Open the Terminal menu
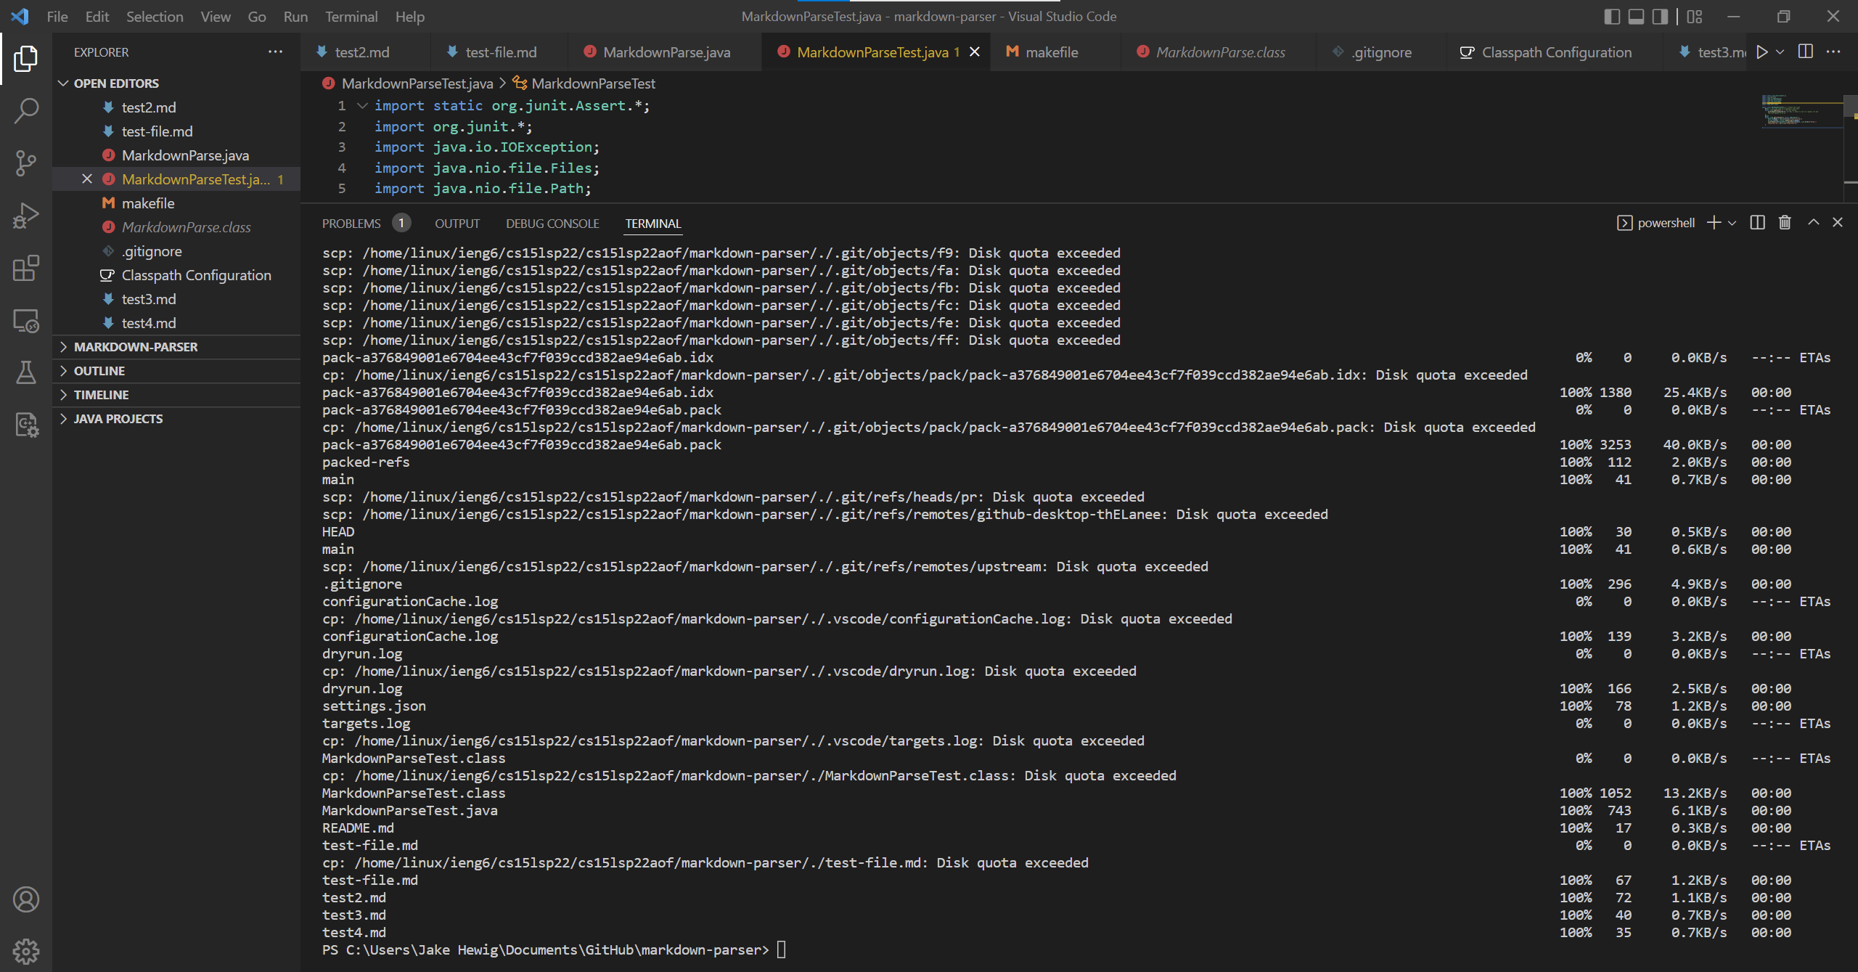1858x972 pixels. [351, 17]
